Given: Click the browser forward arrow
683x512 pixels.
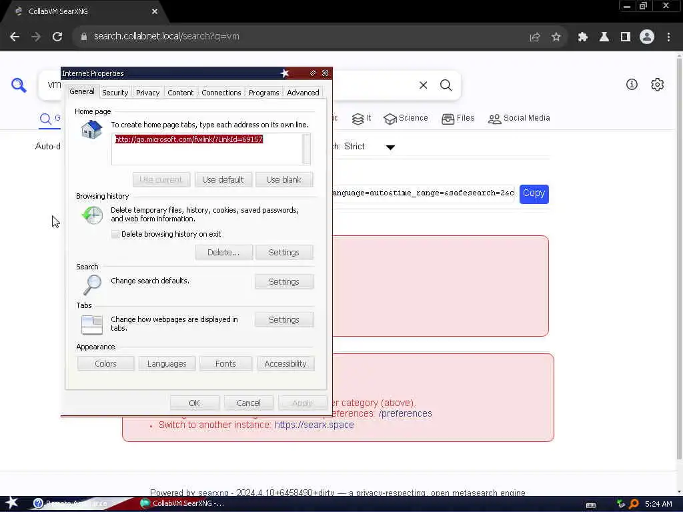Looking at the screenshot, I should [36, 37].
